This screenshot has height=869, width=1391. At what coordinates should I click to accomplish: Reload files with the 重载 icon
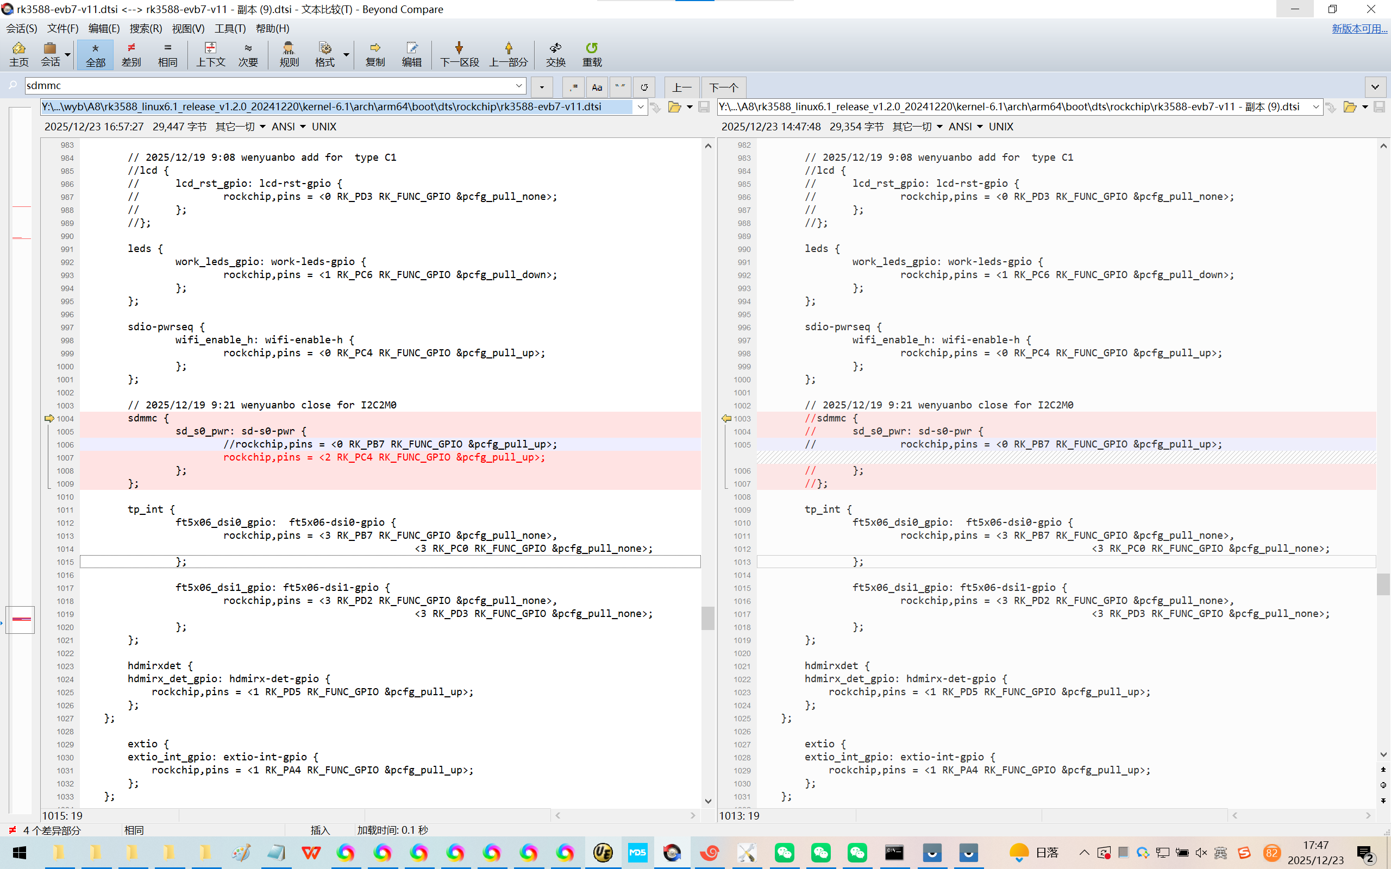(x=592, y=54)
